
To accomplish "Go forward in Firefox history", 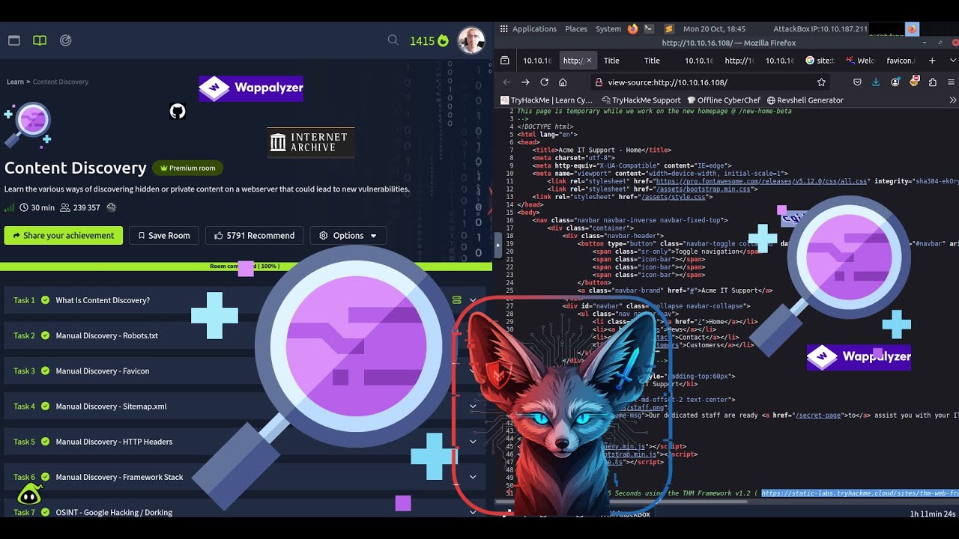I will 525,82.
